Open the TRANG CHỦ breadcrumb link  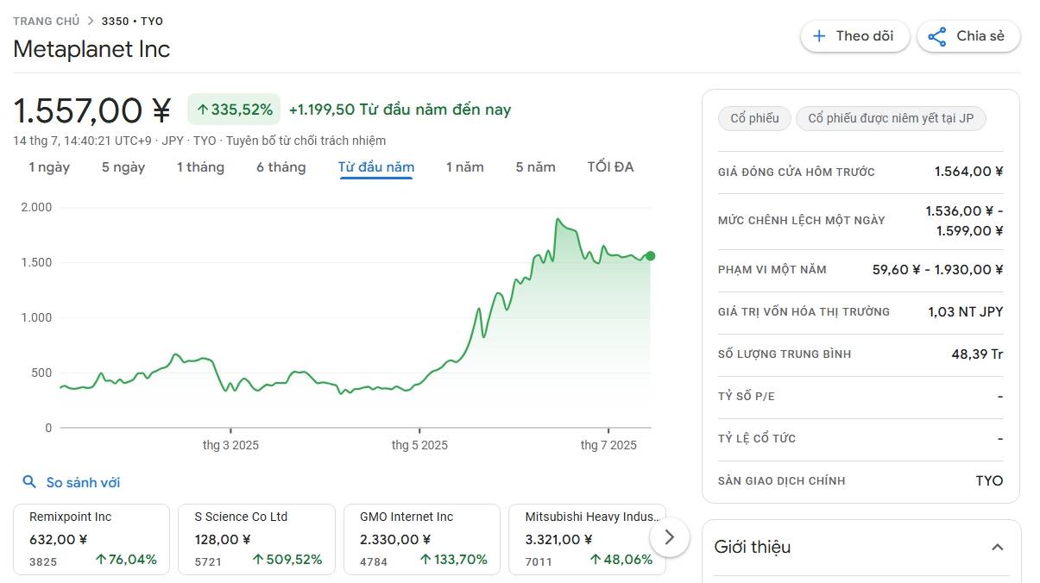click(46, 21)
